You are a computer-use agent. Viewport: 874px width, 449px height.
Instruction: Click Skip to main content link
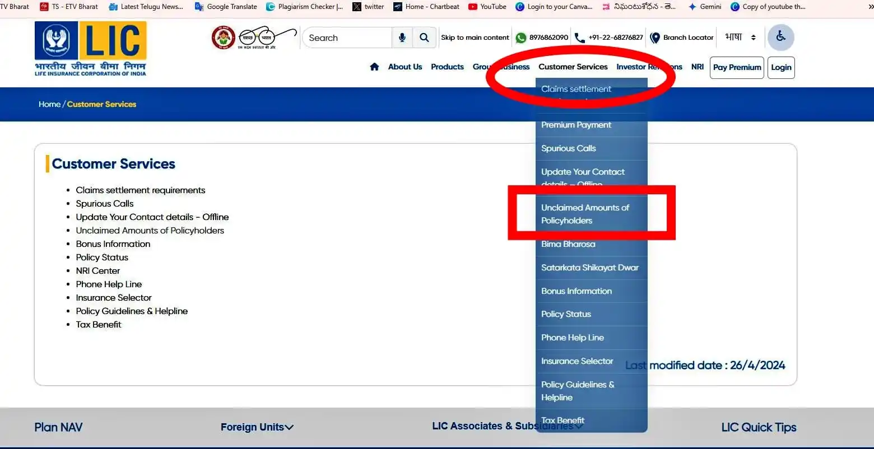click(475, 38)
